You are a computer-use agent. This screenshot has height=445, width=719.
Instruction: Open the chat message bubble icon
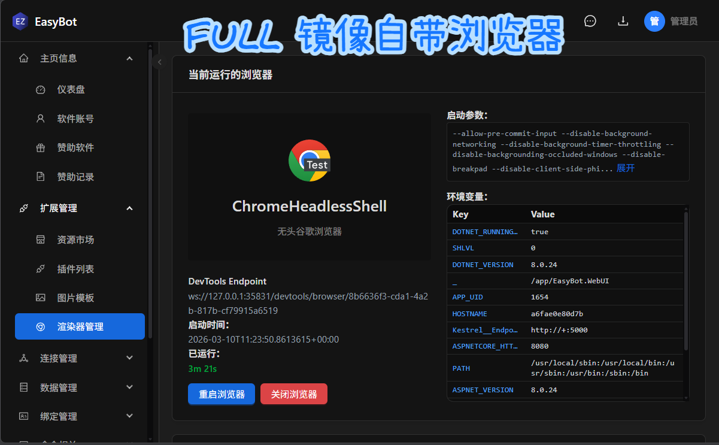(x=590, y=21)
